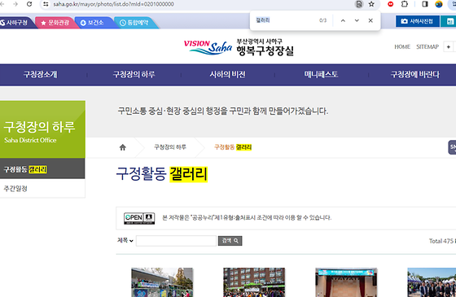
Task: Open the 사하구청 top tab
Action: [x=16, y=23]
